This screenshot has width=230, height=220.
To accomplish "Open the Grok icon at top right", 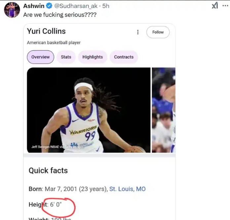I will [215, 6].
